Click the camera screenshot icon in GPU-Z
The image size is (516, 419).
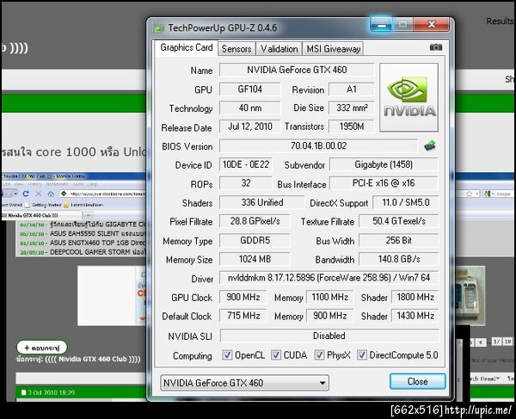436,47
